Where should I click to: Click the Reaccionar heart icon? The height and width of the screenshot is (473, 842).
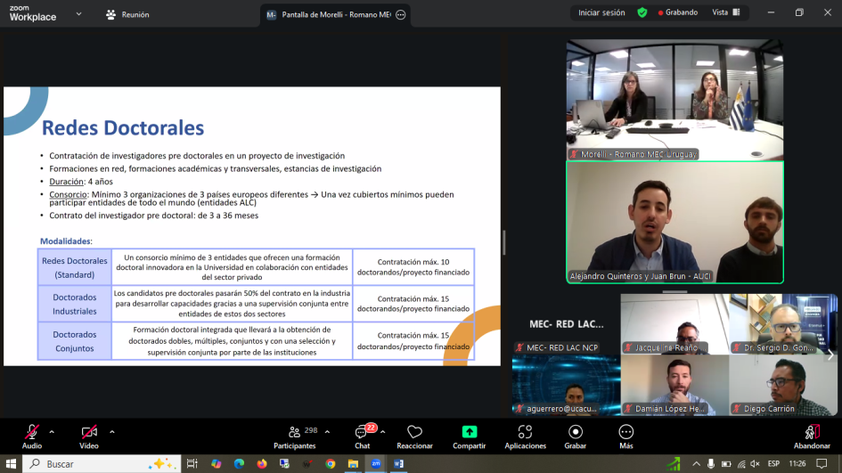(x=414, y=434)
